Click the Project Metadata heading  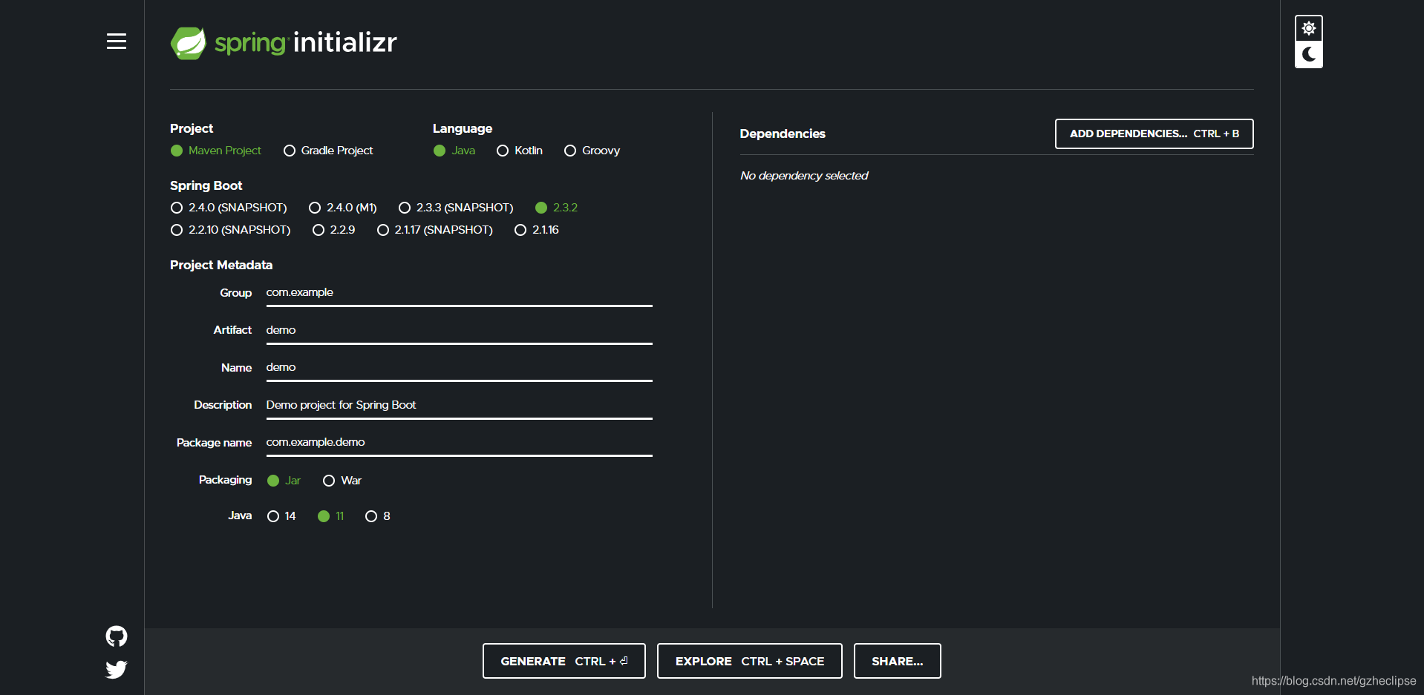pyautogui.click(x=221, y=265)
